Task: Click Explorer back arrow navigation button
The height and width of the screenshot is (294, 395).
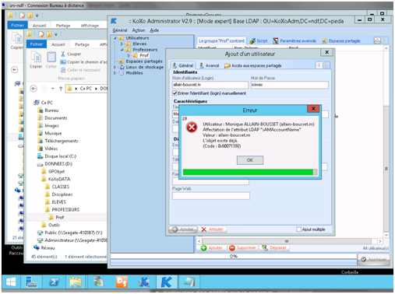Action: click(x=34, y=89)
